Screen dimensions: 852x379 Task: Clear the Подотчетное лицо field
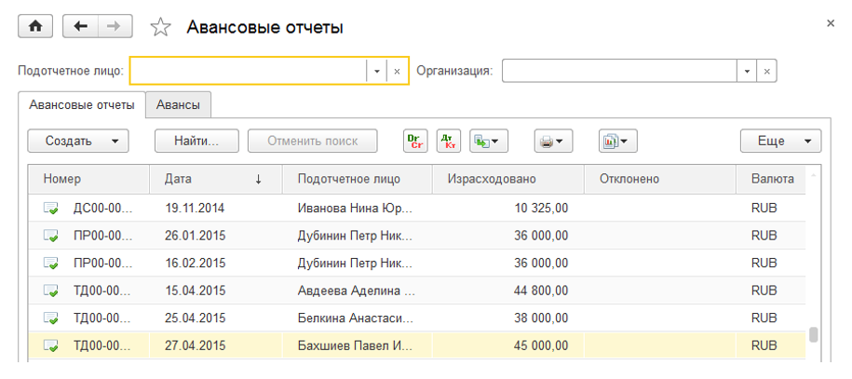point(398,72)
